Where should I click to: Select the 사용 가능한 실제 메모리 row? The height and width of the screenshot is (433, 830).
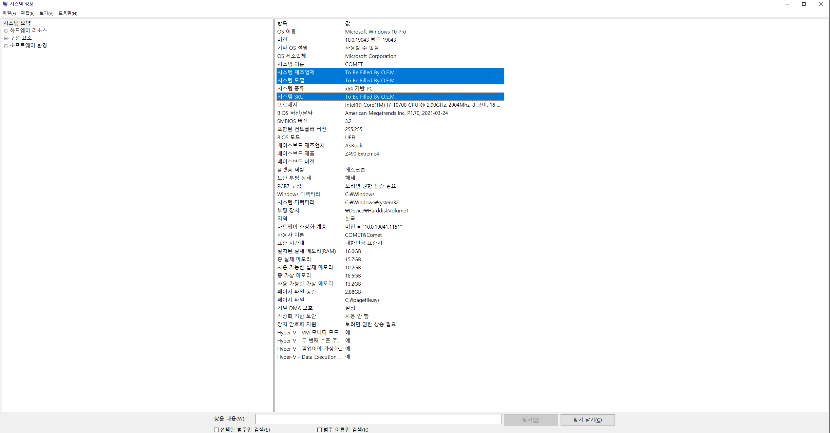[x=390, y=267]
